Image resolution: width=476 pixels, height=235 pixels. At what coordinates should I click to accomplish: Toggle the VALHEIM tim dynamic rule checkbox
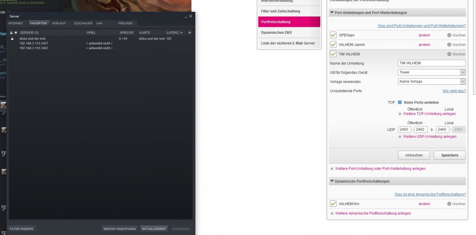(x=333, y=204)
